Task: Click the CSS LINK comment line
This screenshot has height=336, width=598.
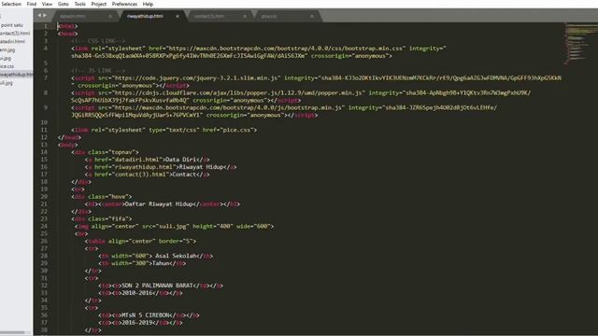Action: [x=98, y=41]
